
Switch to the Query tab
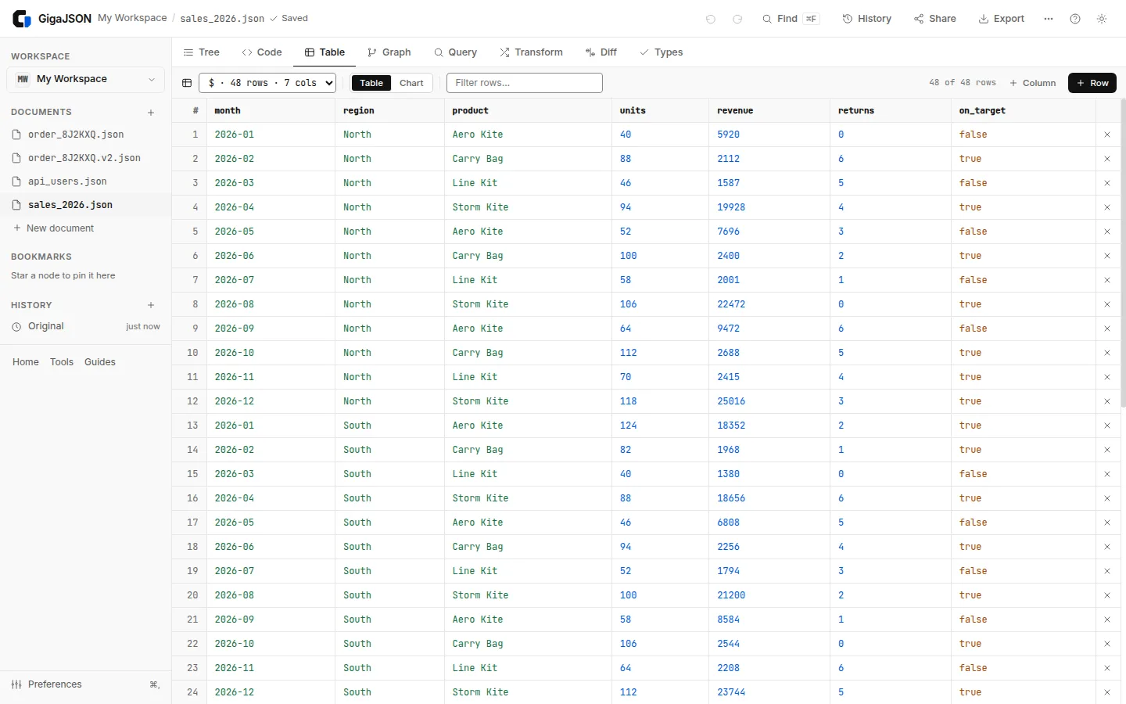[455, 52]
